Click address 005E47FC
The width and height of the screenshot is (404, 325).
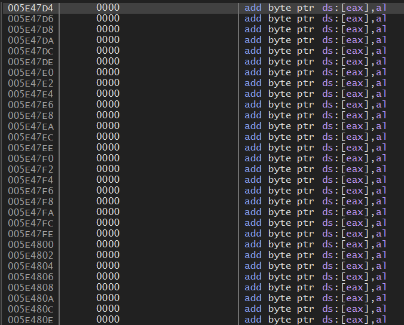[x=30, y=223]
